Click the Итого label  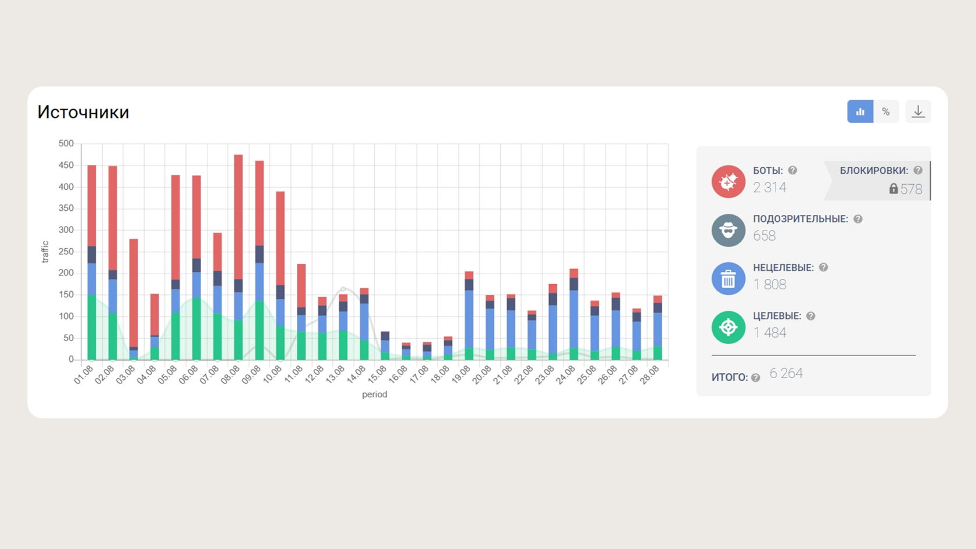(x=730, y=378)
